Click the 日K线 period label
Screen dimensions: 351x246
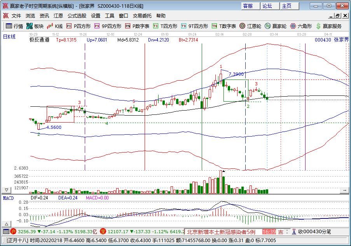pos(9,36)
